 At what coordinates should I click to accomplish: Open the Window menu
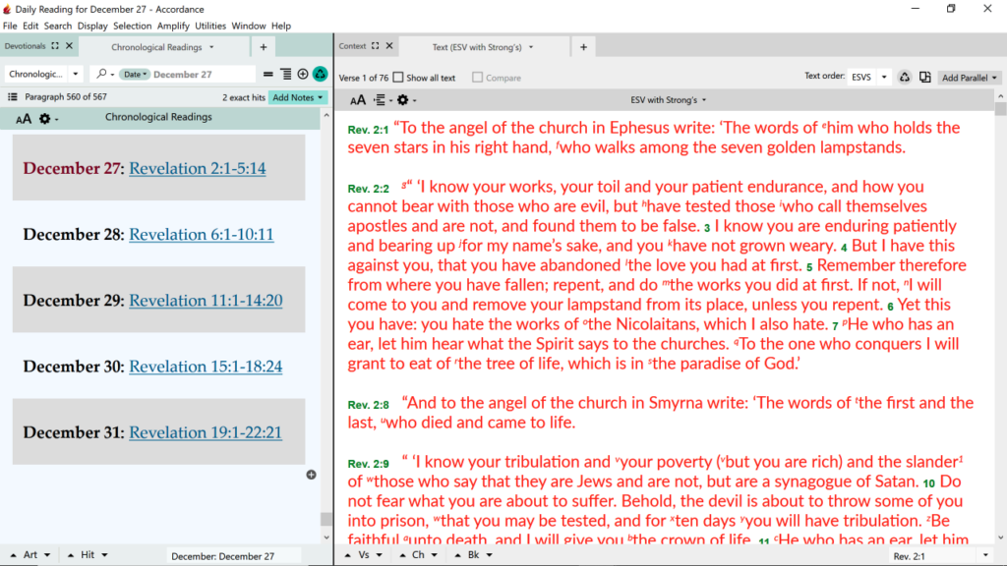pos(249,26)
